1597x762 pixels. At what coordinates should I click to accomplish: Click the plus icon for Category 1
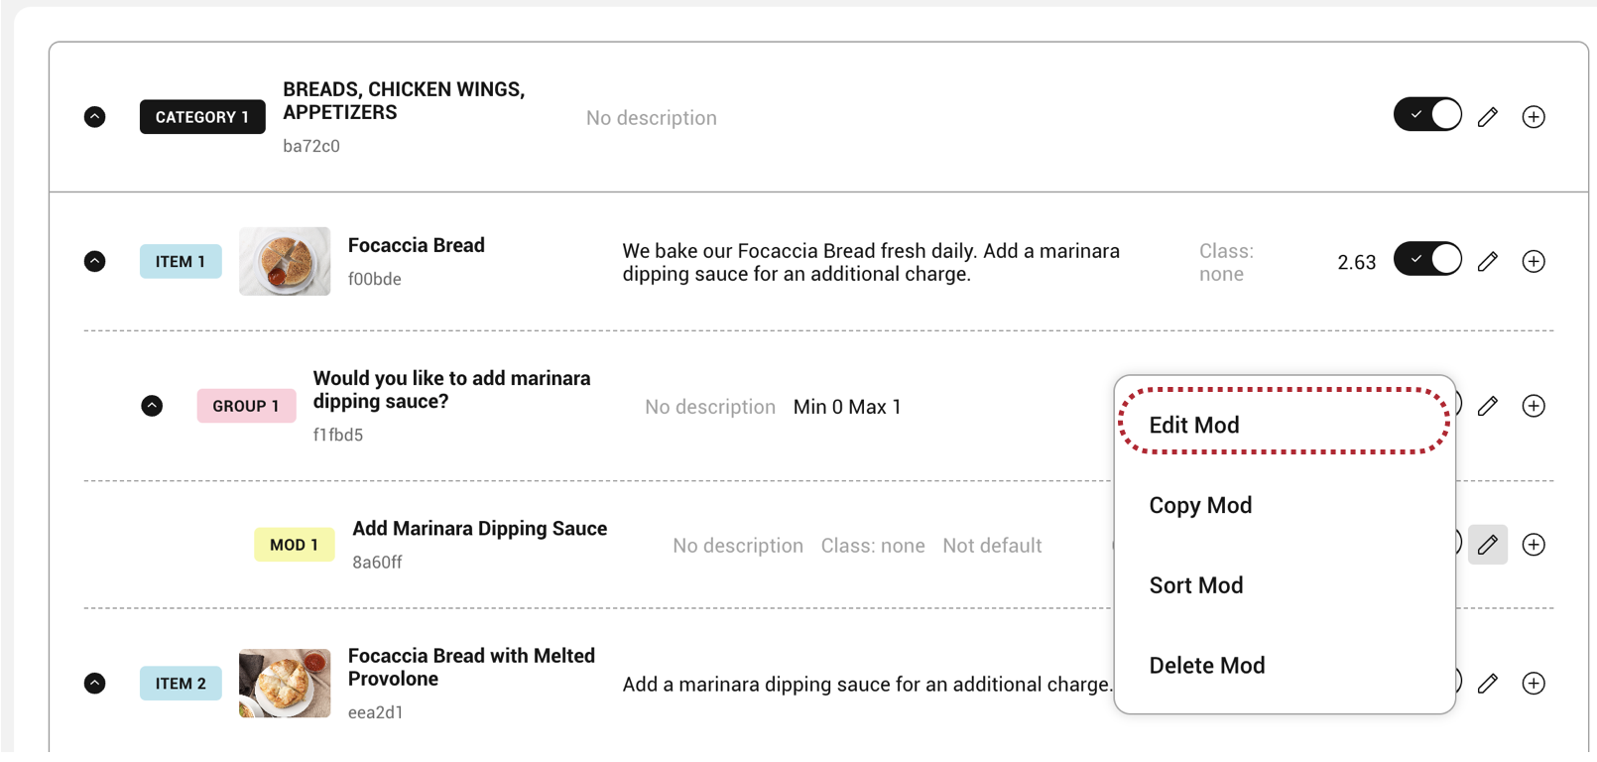tap(1534, 117)
